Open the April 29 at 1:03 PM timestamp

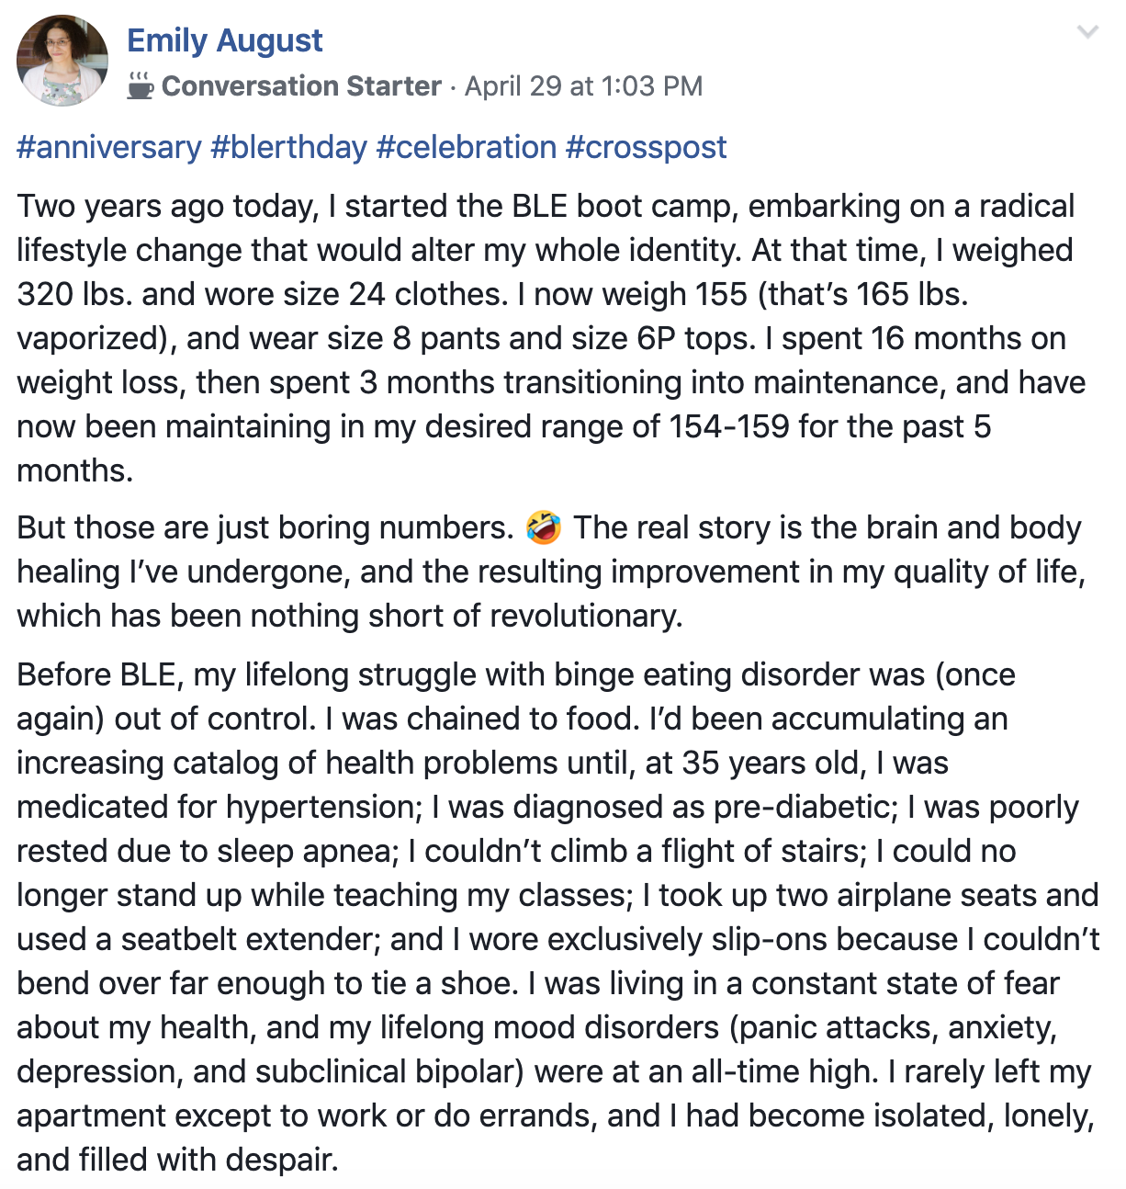click(x=583, y=86)
